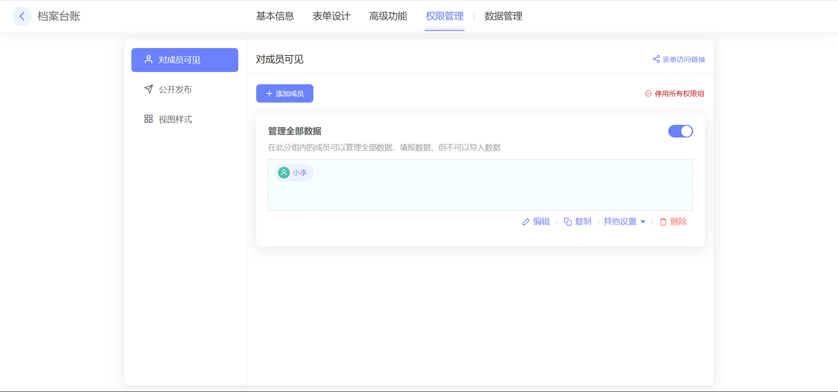Open the 高级功能 tab
The height and width of the screenshot is (392, 838).
pyautogui.click(x=388, y=16)
